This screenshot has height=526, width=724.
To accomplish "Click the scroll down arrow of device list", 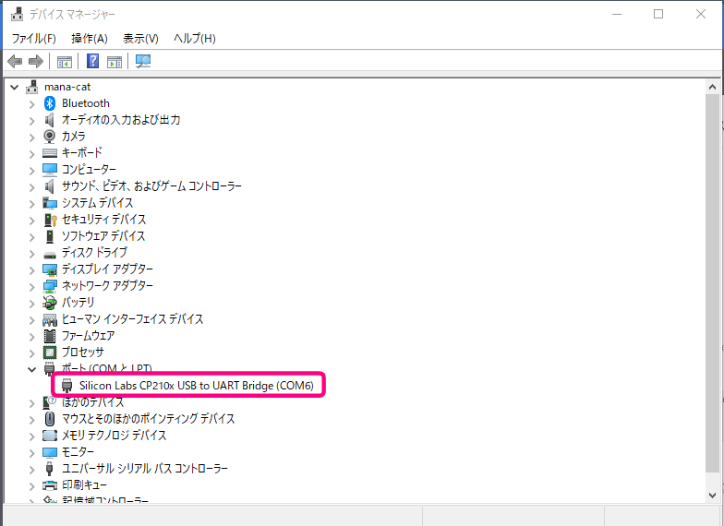I will tap(712, 496).
